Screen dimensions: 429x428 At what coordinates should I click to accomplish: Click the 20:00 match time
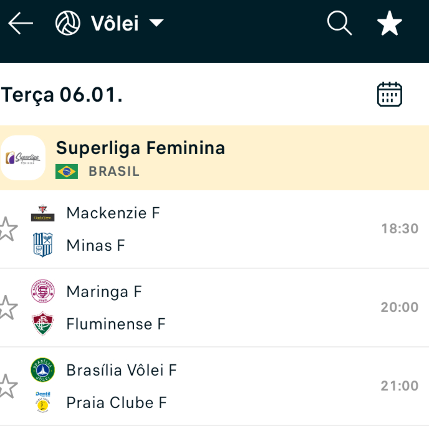pyautogui.click(x=399, y=307)
